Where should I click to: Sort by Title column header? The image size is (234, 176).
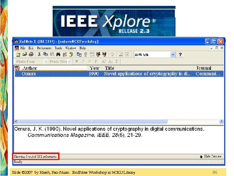coord(148,68)
